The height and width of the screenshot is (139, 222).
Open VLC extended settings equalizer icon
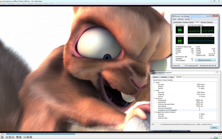(20, 137)
